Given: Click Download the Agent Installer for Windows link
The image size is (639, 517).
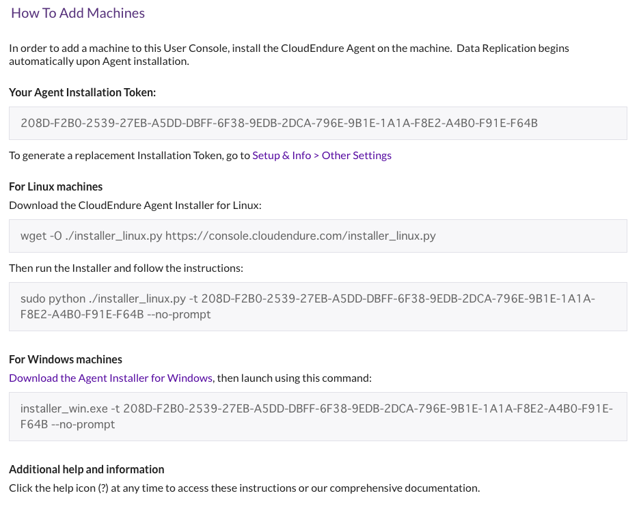Looking at the screenshot, I should [111, 378].
